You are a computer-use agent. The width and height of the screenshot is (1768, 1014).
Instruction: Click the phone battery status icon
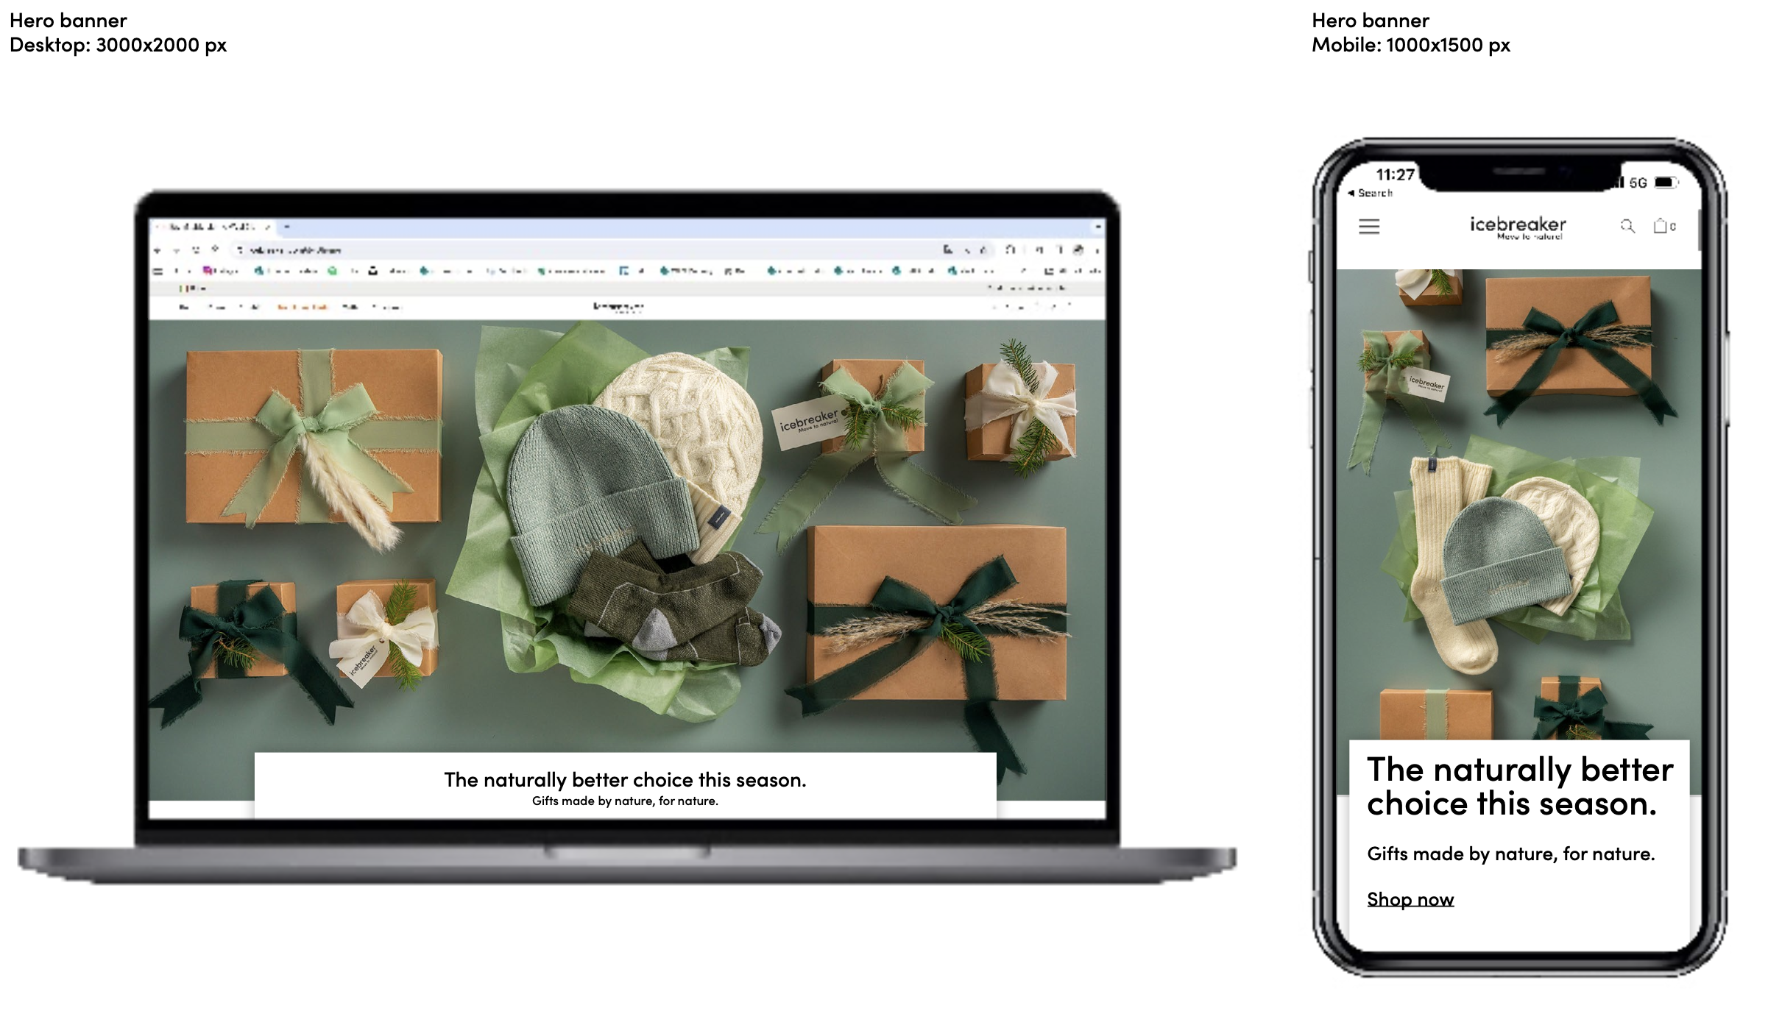click(1666, 182)
